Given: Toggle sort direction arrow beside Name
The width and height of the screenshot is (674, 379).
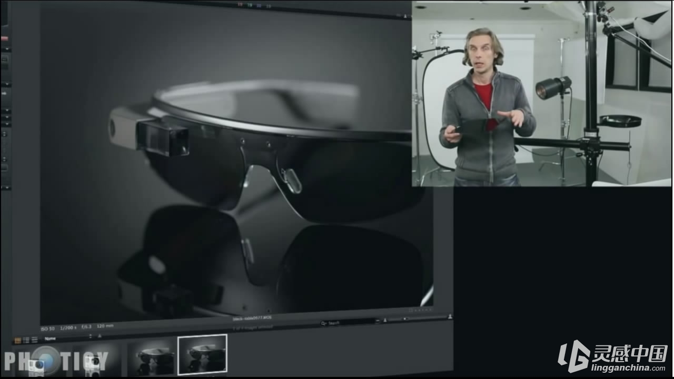Looking at the screenshot, I should (100, 336).
